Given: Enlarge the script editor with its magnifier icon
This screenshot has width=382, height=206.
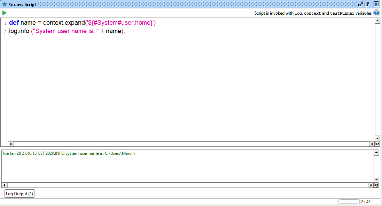Looking at the screenshot, I should pyautogui.click(x=377, y=144).
